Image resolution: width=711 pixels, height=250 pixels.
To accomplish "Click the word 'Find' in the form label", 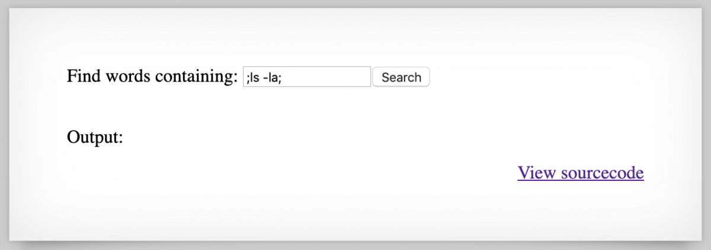I will point(82,77).
